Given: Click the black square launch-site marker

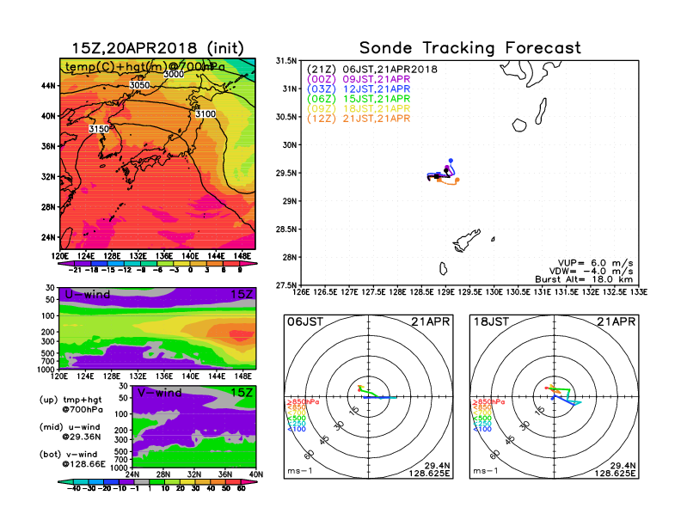Looking at the screenshot, I should point(437,176).
